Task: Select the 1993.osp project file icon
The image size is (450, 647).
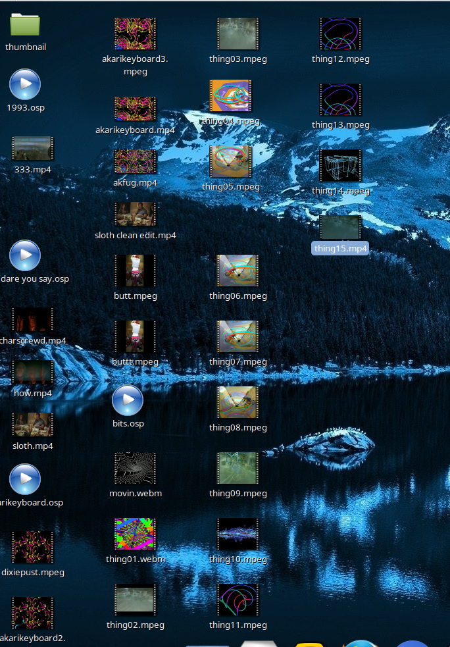Action: (25, 84)
